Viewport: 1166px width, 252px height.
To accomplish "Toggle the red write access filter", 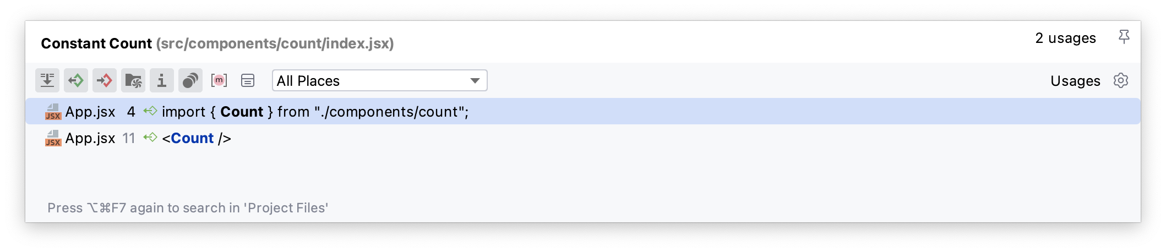I will click(105, 81).
